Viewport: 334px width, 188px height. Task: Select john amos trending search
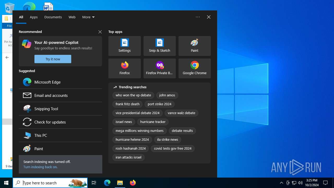[167, 95]
